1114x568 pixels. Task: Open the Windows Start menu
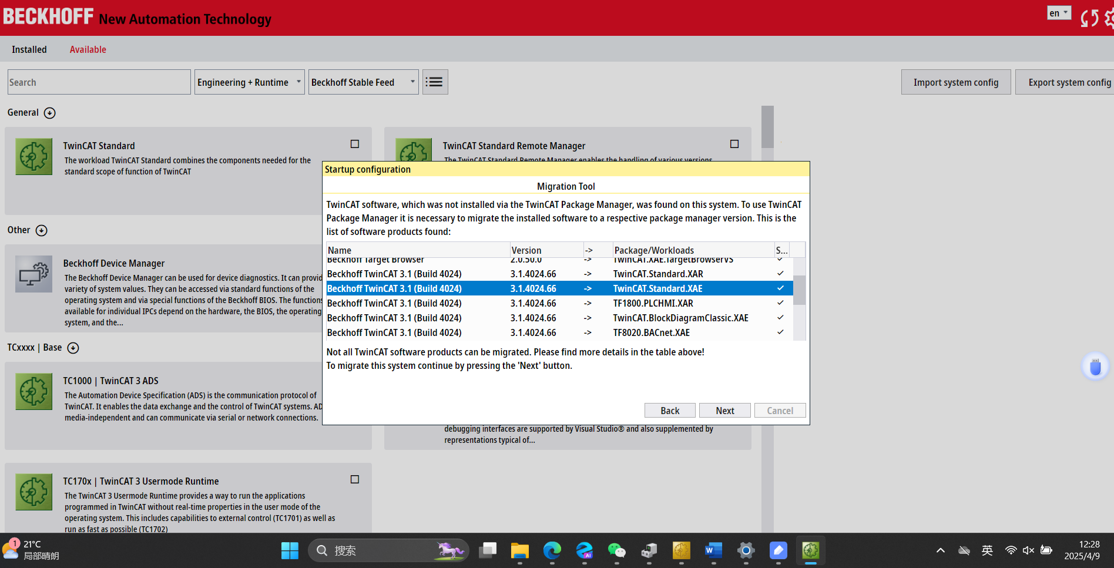[290, 550]
